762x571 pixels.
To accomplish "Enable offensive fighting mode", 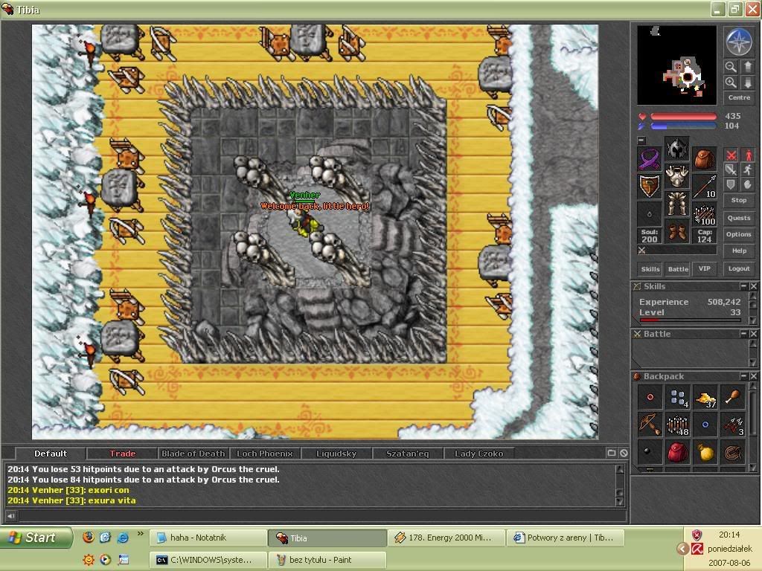I will click(x=731, y=155).
